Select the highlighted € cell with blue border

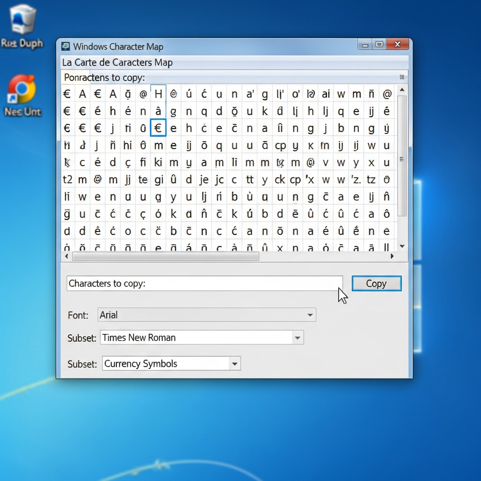pyautogui.click(x=158, y=128)
